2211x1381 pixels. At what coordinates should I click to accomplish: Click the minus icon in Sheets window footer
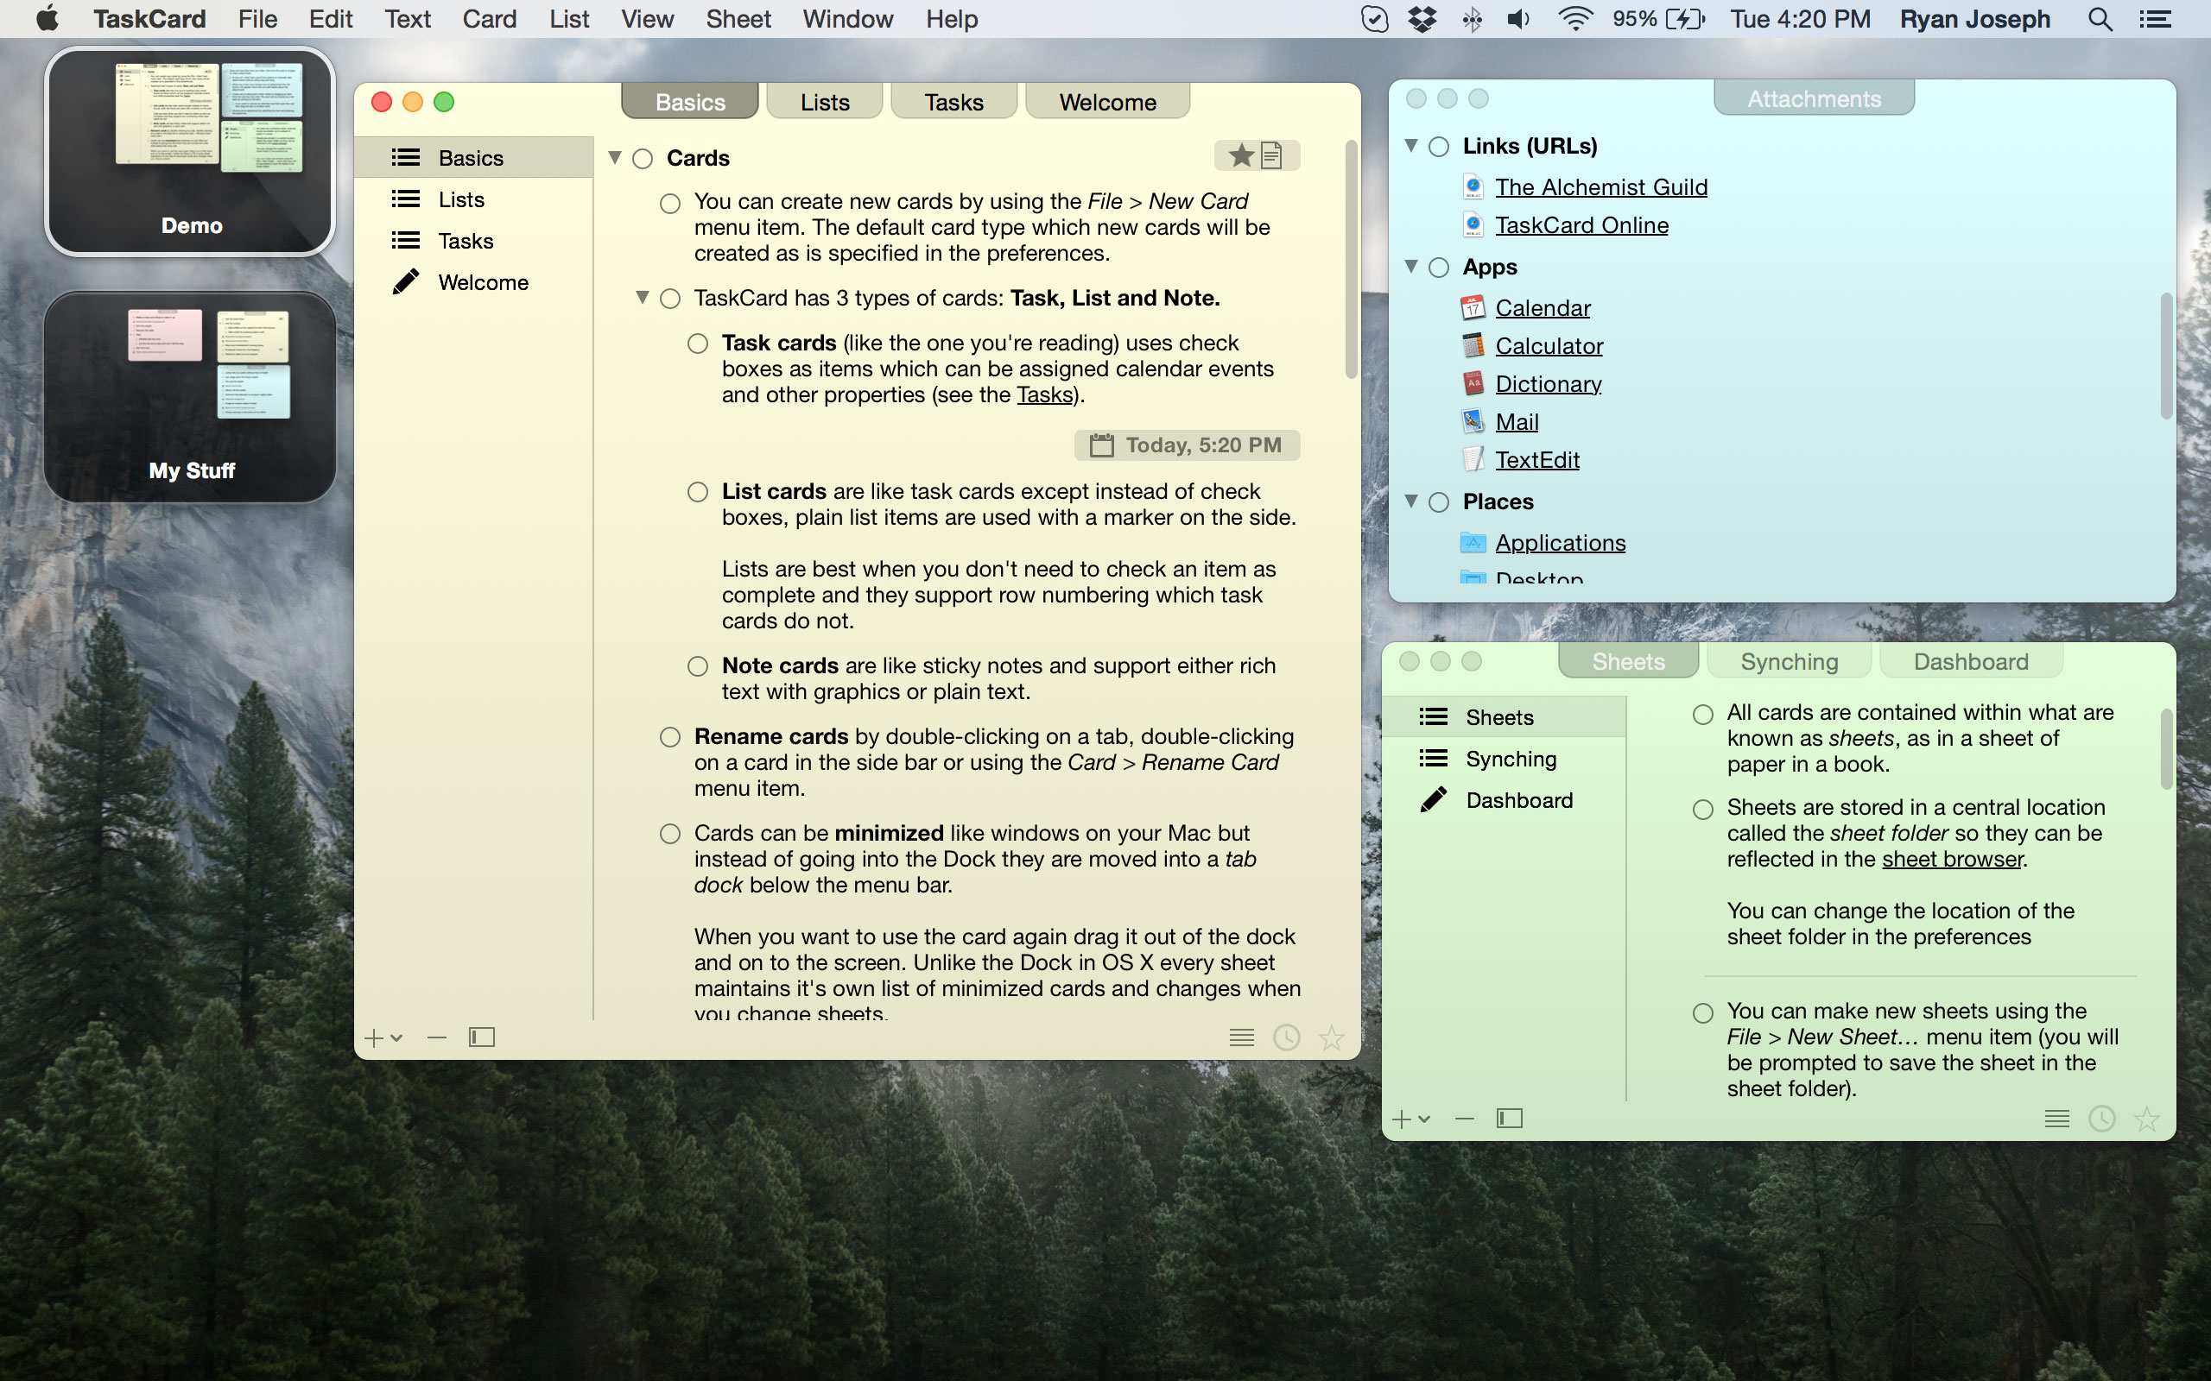(x=1465, y=1119)
